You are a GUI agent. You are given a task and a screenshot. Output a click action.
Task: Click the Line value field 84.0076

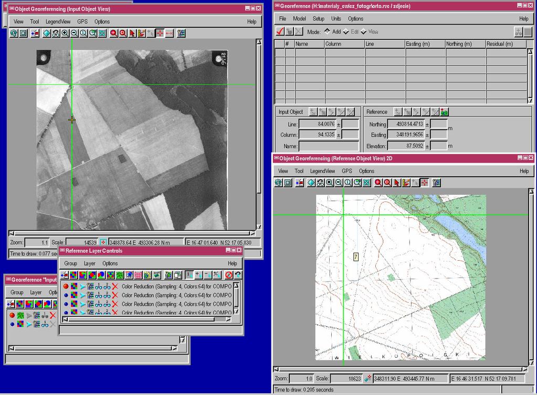click(318, 124)
